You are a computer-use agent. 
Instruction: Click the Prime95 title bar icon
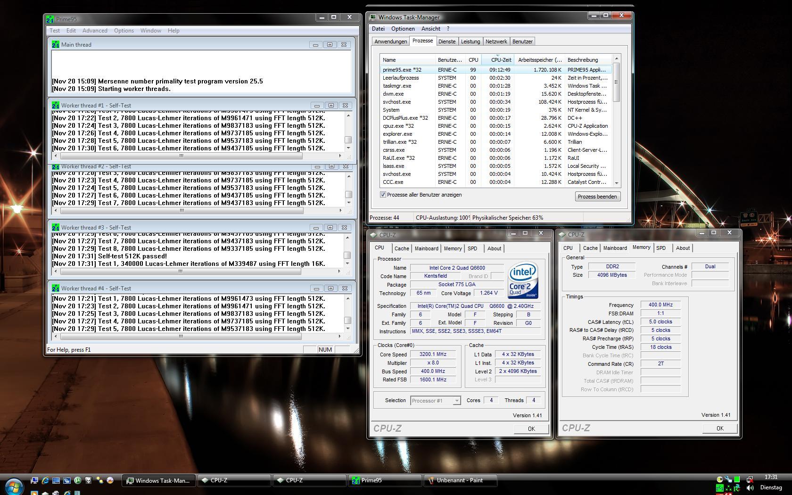tap(50, 19)
